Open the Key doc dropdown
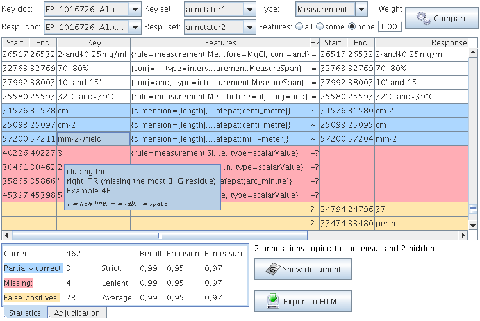Screen dimensions: 480x321 pyautogui.click(x=135, y=10)
